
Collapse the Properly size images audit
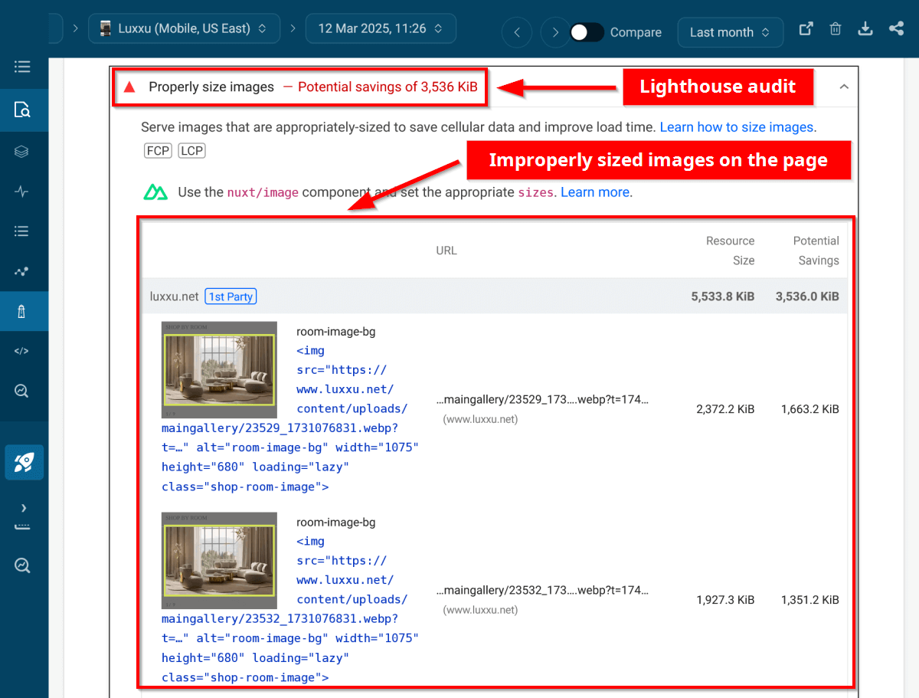pyautogui.click(x=844, y=87)
